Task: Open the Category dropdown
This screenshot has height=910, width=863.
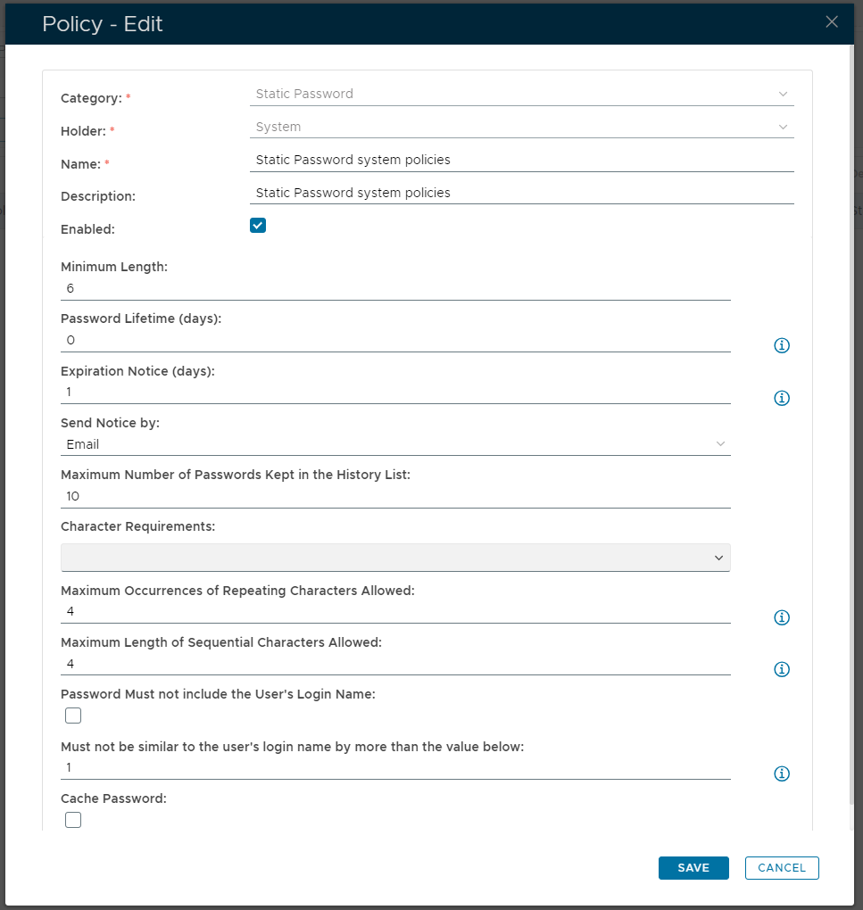Action: [x=521, y=94]
